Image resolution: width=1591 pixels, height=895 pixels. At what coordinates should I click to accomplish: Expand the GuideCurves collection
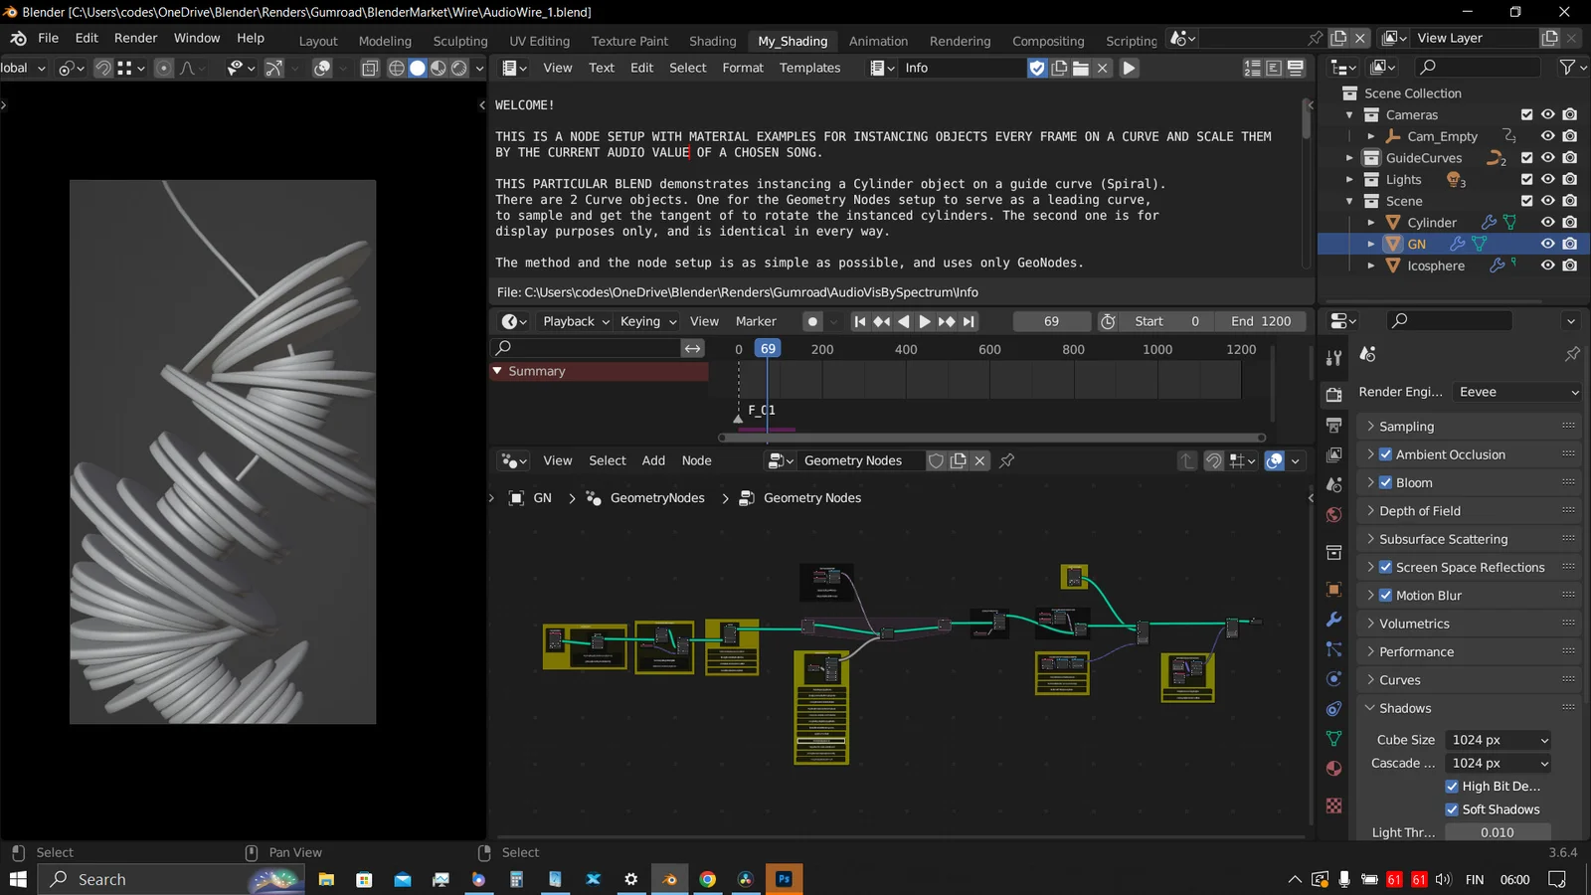[x=1350, y=157]
